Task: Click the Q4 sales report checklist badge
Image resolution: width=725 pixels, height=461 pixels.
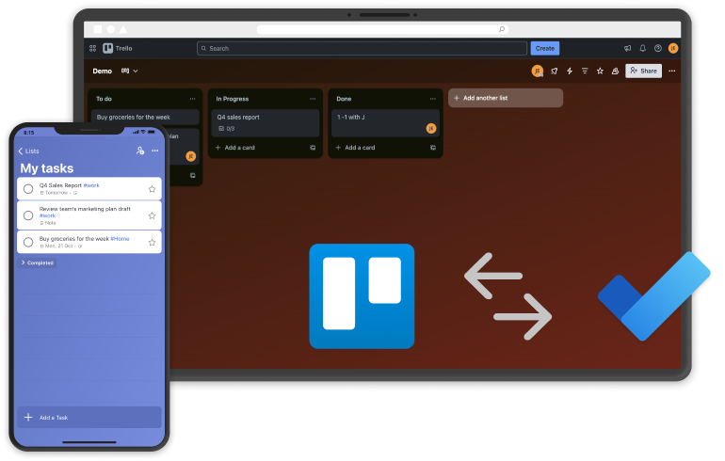Action: (227, 129)
